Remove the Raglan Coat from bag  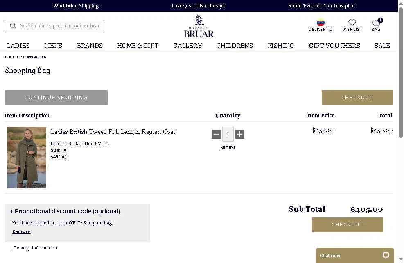pos(228,147)
